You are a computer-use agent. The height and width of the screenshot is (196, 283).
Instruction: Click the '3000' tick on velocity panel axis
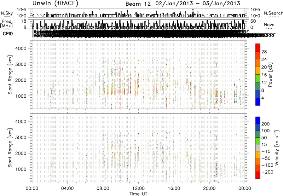coord(21,137)
